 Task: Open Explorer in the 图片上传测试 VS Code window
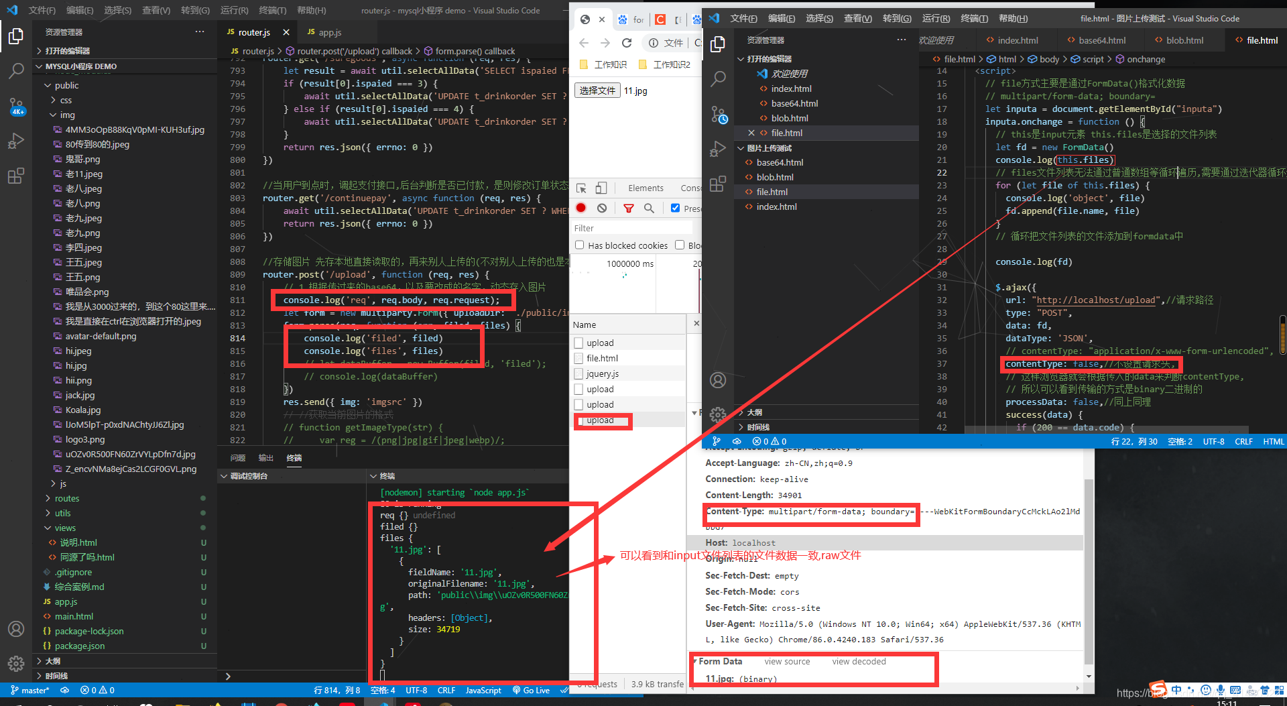pos(718,44)
